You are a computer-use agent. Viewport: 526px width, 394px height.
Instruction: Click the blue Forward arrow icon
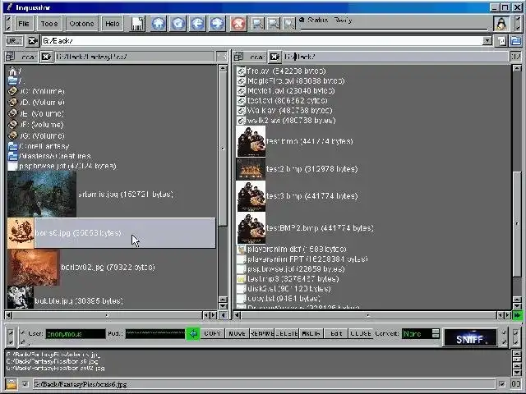pyautogui.click(x=217, y=24)
